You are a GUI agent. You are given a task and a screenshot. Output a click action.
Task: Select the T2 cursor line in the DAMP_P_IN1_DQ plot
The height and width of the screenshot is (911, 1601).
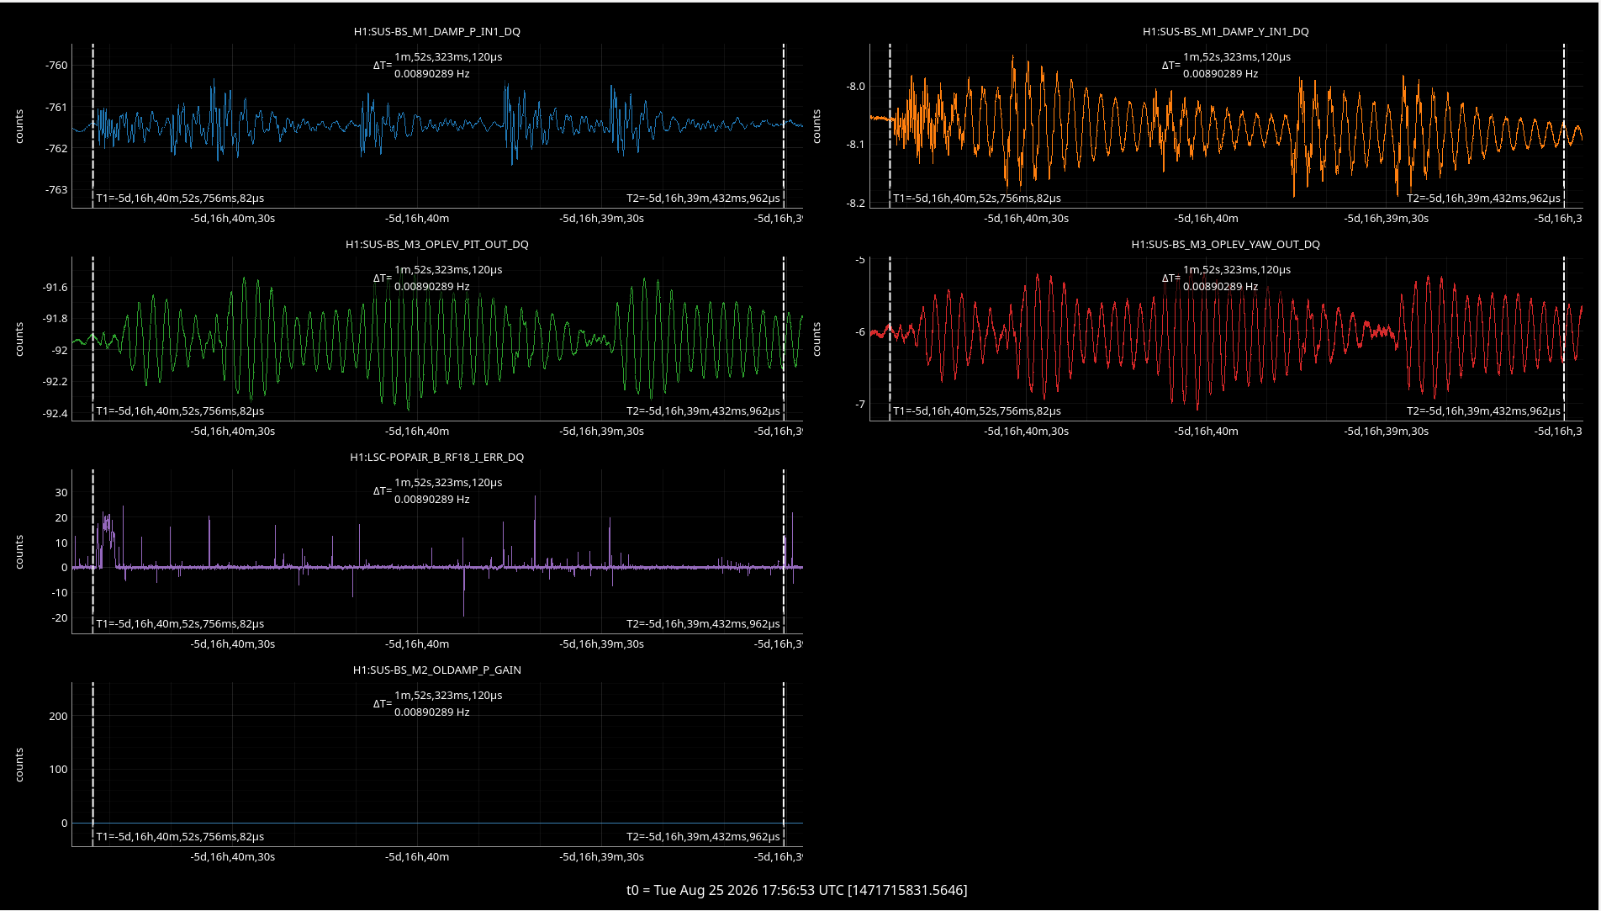click(x=784, y=126)
